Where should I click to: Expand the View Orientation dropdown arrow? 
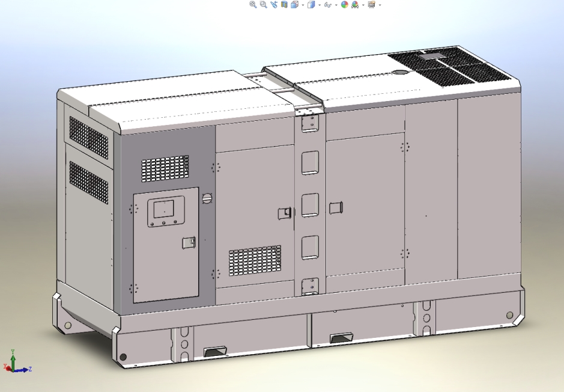pos(303,5)
